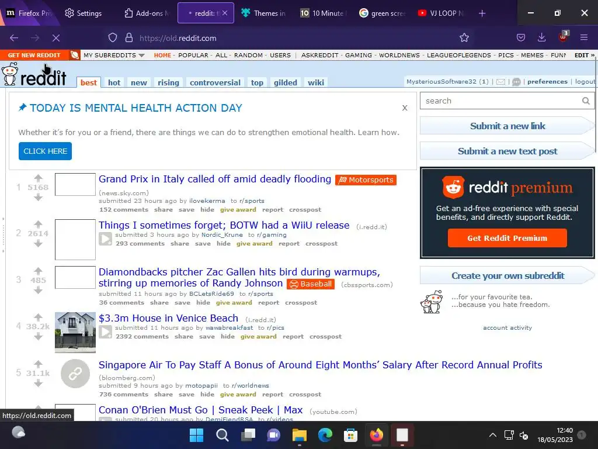Click the Baseball flair tag
This screenshot has width=598, height=449.
tap(311, 284)
